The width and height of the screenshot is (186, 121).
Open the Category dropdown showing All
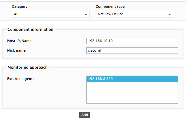coord(51,14)
